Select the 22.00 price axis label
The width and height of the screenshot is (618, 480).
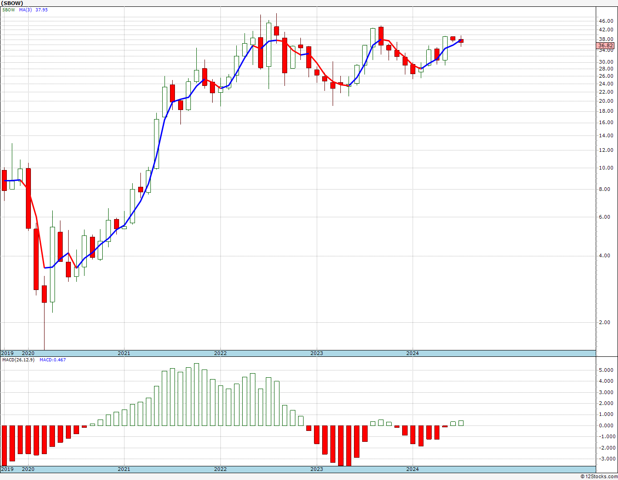(x=606, y=92)
